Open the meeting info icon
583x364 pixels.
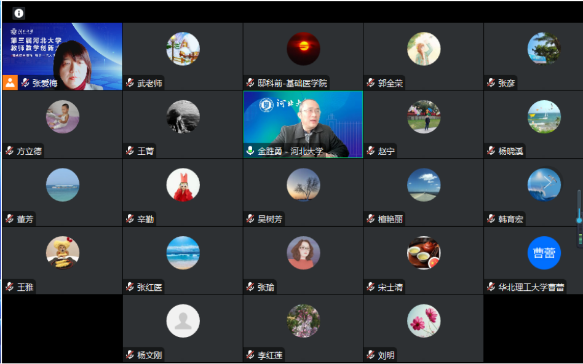coord(18,14)
